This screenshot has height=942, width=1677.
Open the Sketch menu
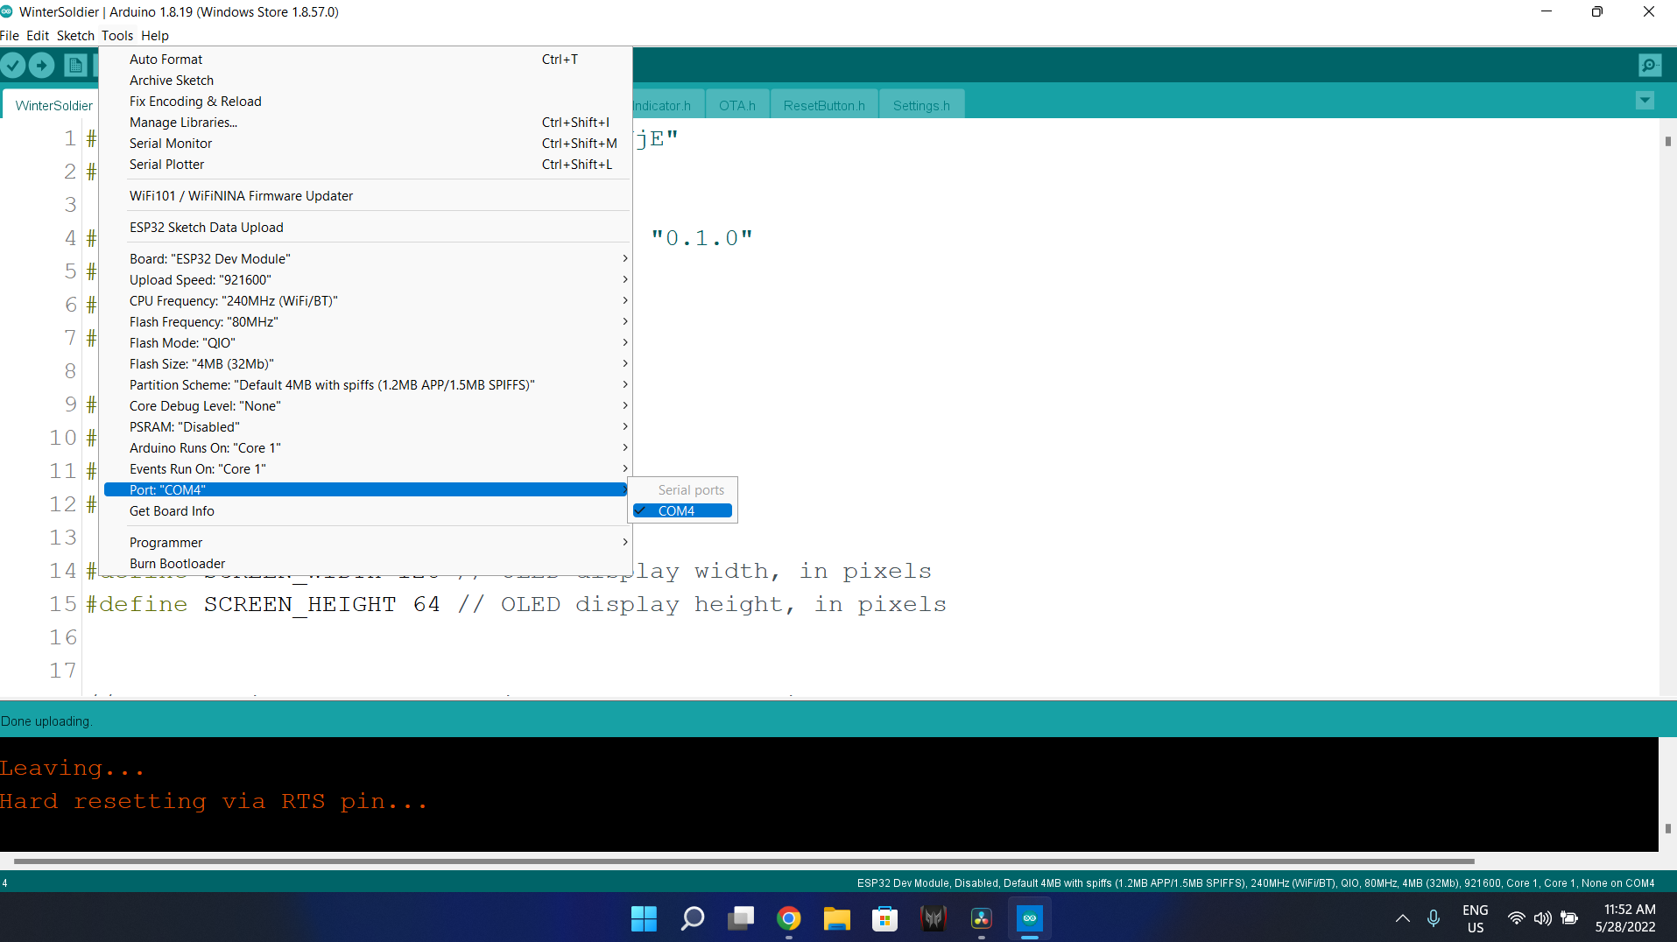click(75, 36)
